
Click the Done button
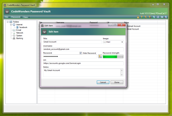click(117, 82)
